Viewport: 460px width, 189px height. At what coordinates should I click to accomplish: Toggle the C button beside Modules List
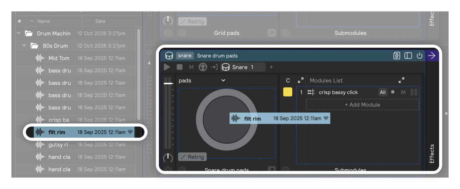tap(288, 80)
